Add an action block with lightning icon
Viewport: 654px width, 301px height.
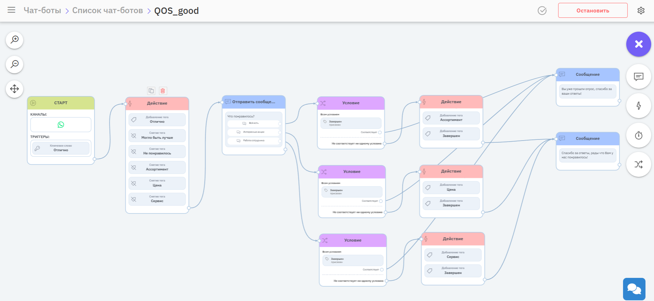639,106
